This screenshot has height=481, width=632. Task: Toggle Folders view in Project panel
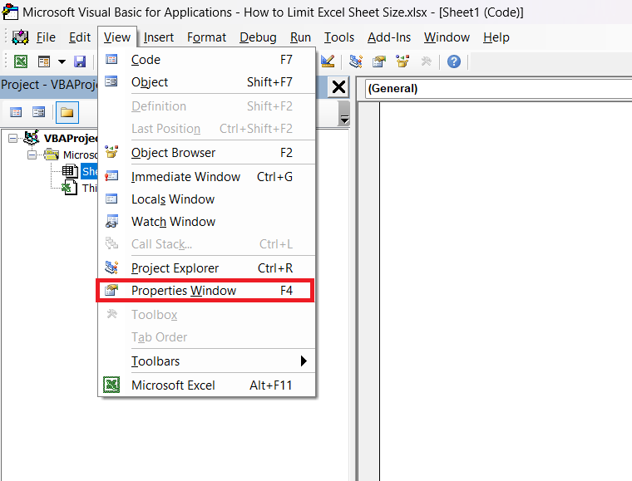[x=67, y=112]
